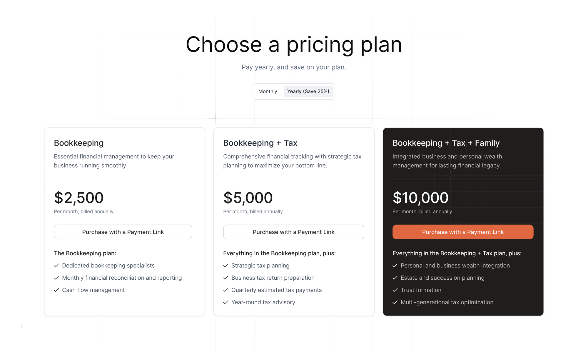Click checkmark beside Strategic tax planning
The height and width of the screenshot is (352, 588).
point(226,266)
